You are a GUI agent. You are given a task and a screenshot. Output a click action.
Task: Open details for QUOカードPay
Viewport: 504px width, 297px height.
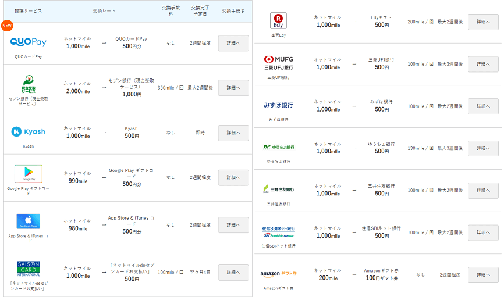point(233,43)
